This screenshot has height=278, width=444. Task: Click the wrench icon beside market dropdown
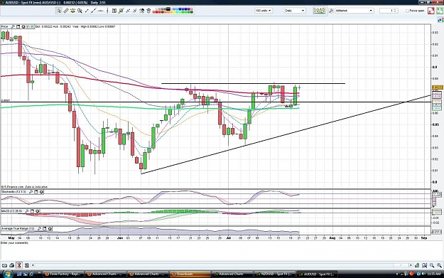click(x=331, y=11)
